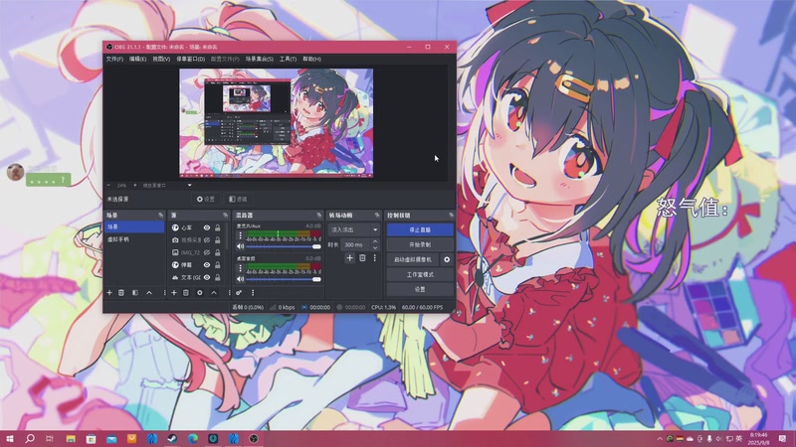The height and width of the screenshot is (447, 796).
Task: Click the 工作室模式 button
Action: click(x=420, y=275)
